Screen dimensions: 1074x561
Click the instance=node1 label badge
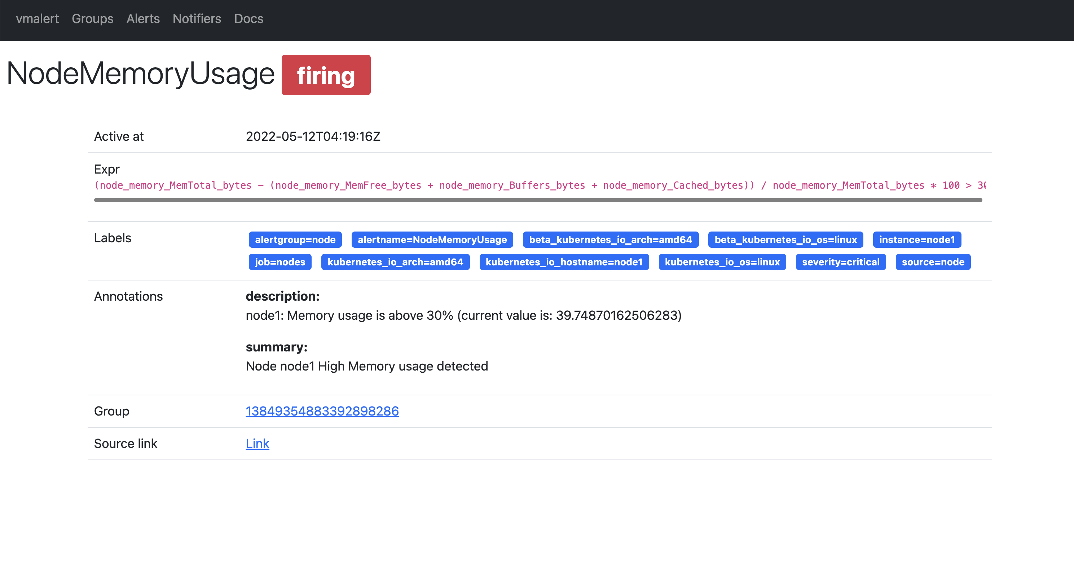coord(916,240)
